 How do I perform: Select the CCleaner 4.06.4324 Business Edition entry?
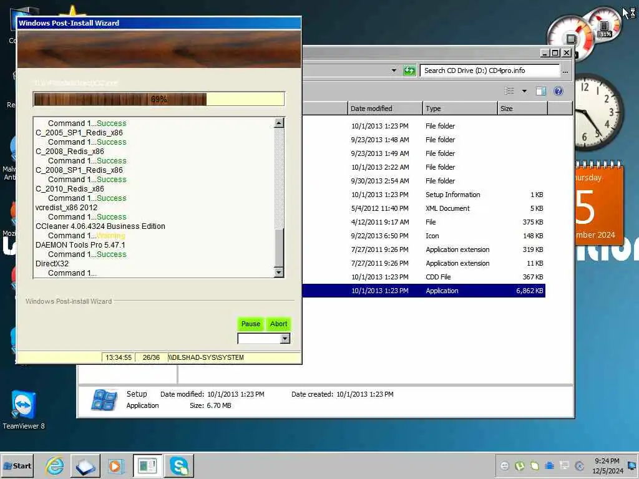tap(100, 226)
